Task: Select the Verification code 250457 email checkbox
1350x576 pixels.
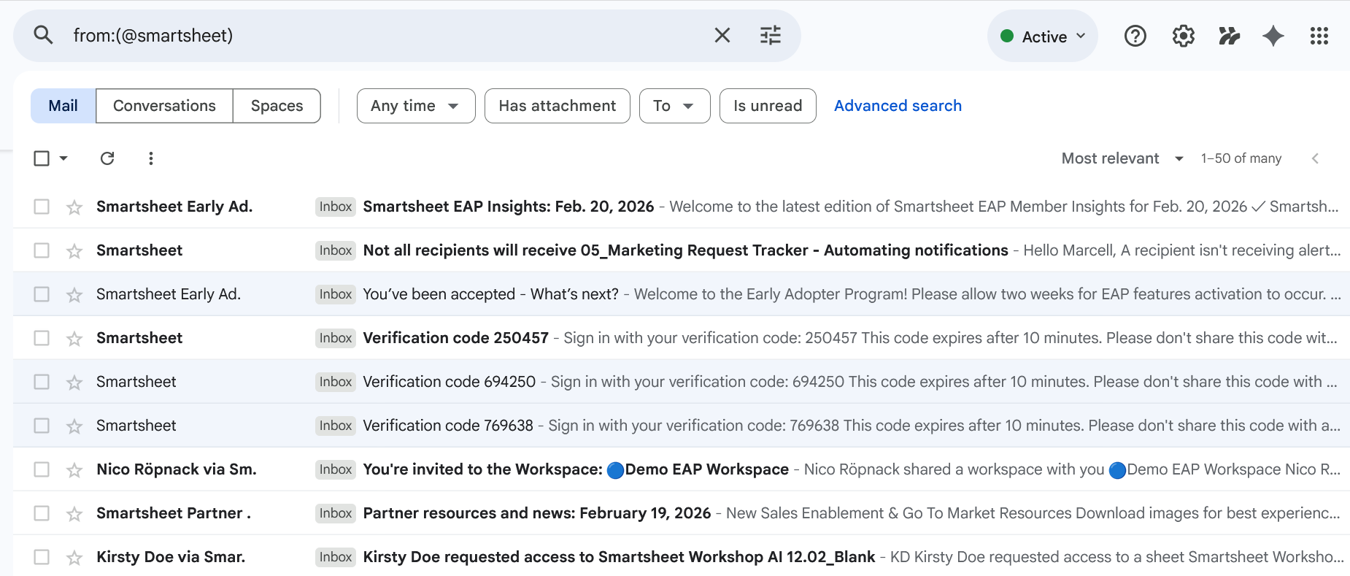Action: (x=42, y=338)
